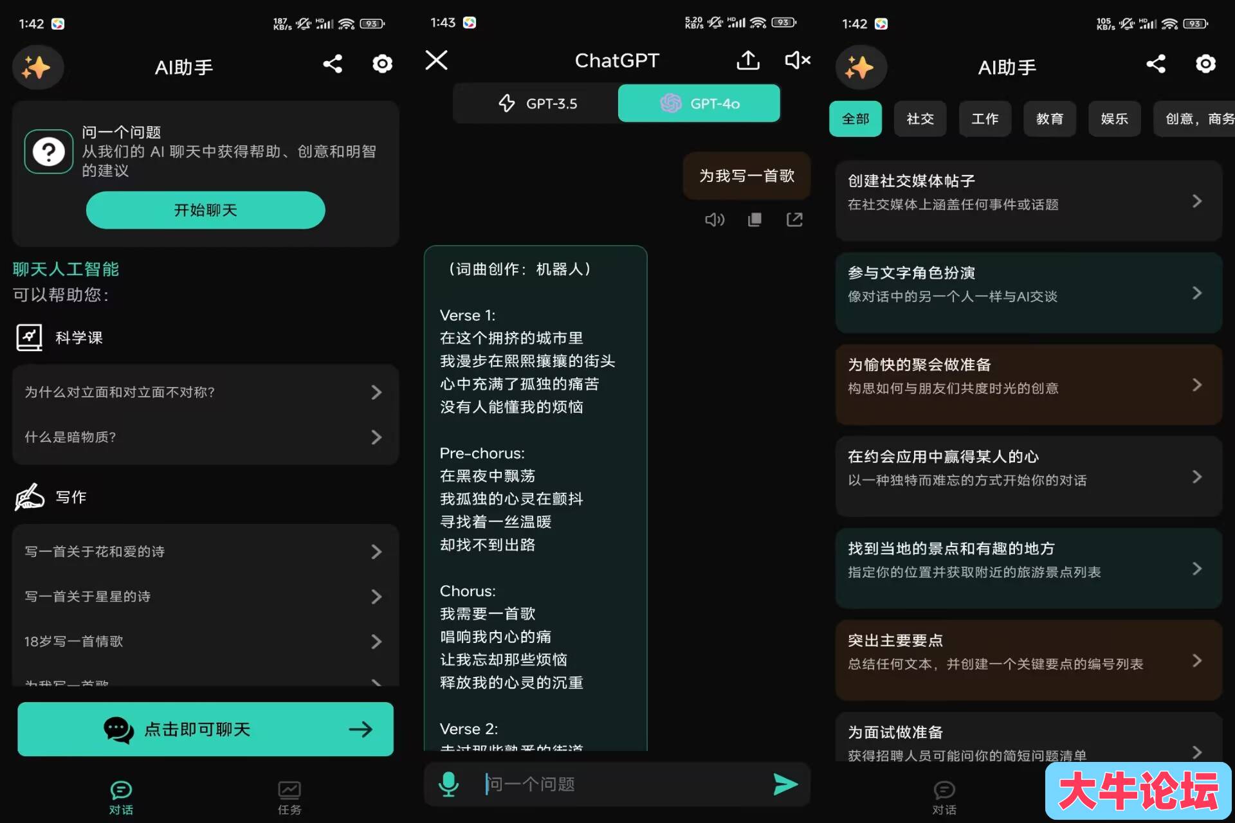This screenshot has width=1235, height=823.
Task: Switch to the 社交 category tab
Action: (x=920, y=119)
